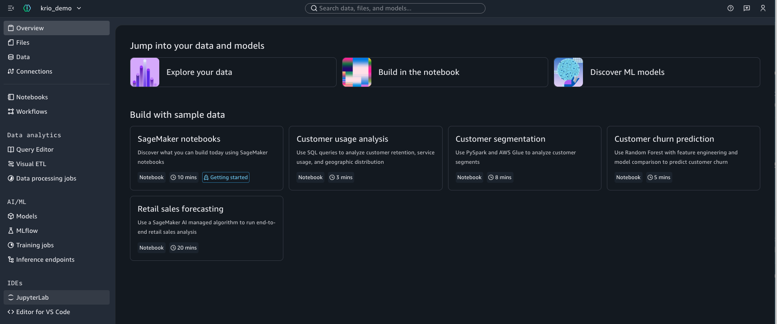
Task: Open the user profile icon
Action: tap(763, 8)
